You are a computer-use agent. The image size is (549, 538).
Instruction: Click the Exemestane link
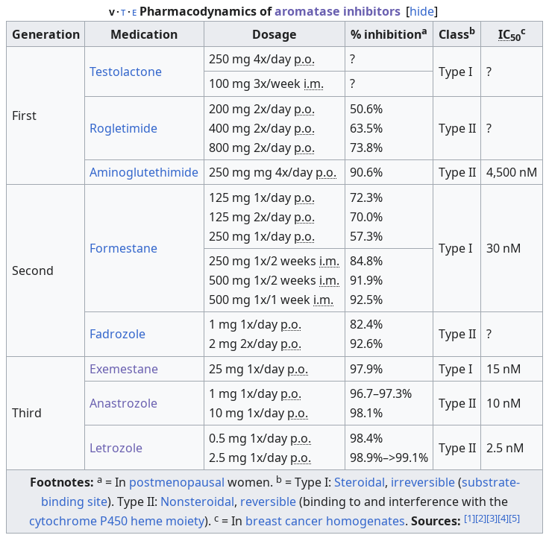[x=124, y=369]
